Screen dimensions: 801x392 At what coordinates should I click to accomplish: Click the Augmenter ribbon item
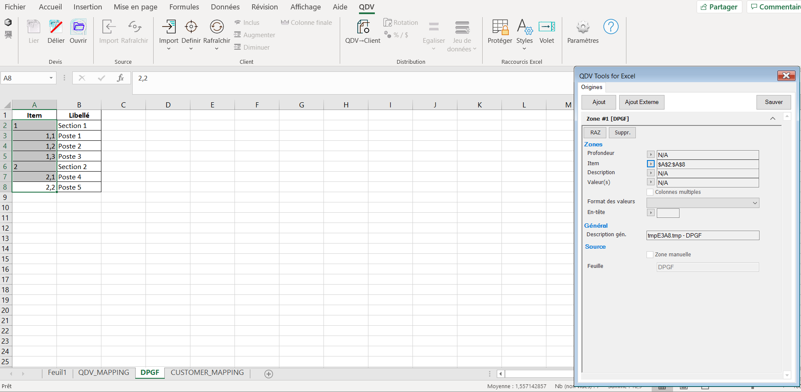255,35
